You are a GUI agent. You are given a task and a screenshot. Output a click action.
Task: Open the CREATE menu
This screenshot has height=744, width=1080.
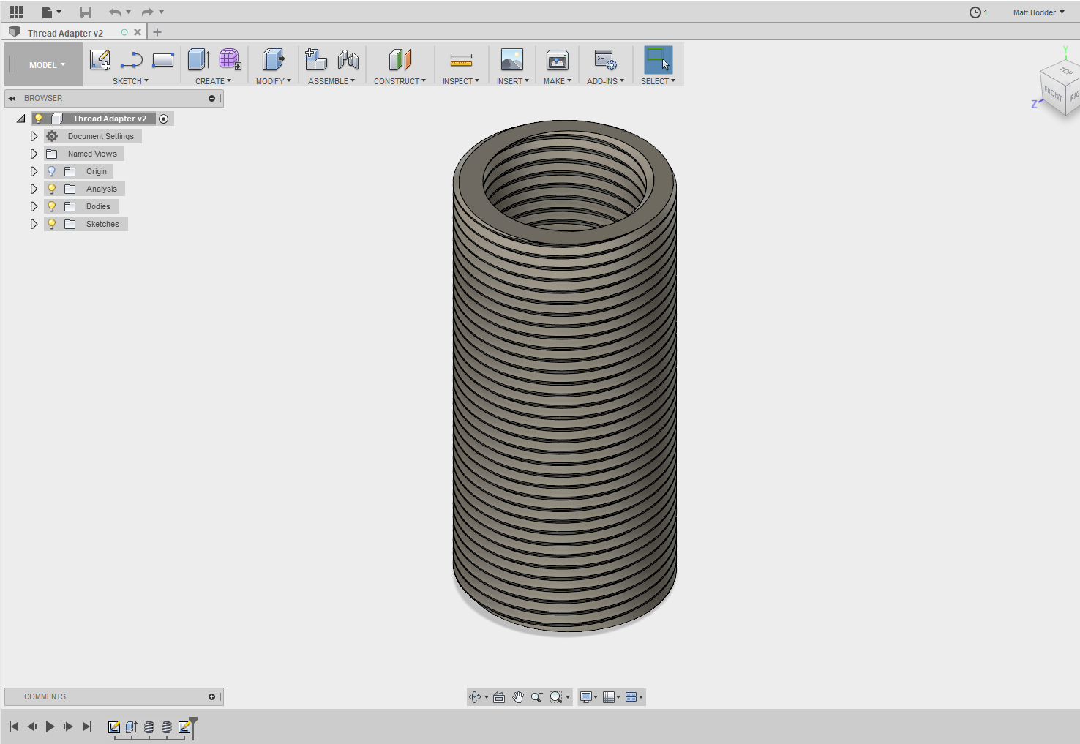(x=213, y=81)
